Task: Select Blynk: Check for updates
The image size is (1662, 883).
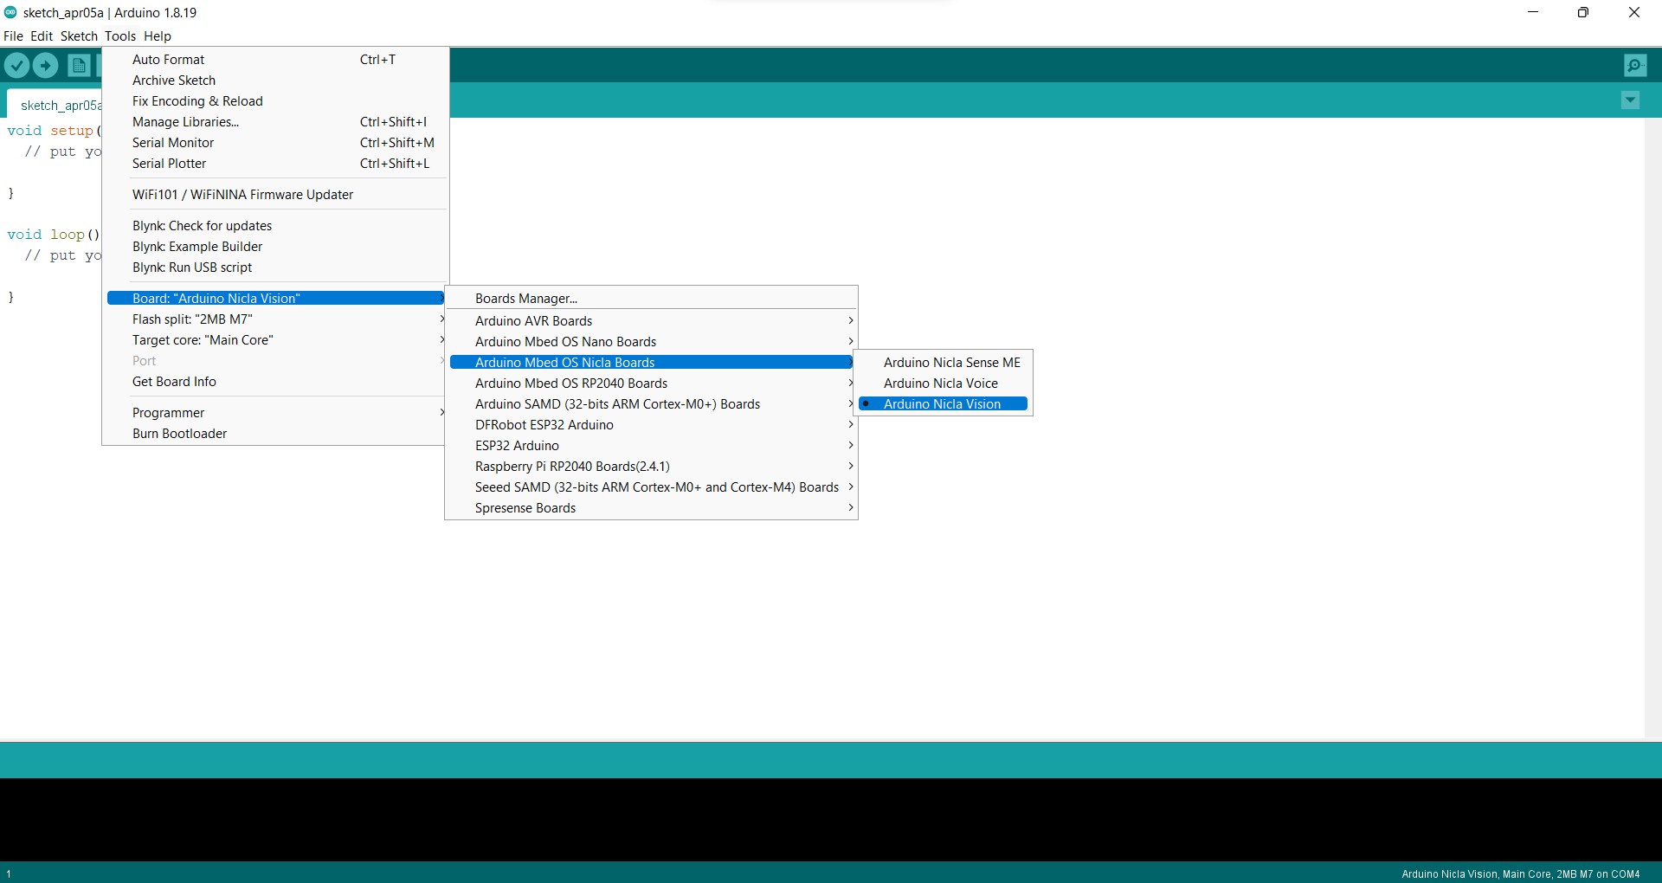Action: 275,226
